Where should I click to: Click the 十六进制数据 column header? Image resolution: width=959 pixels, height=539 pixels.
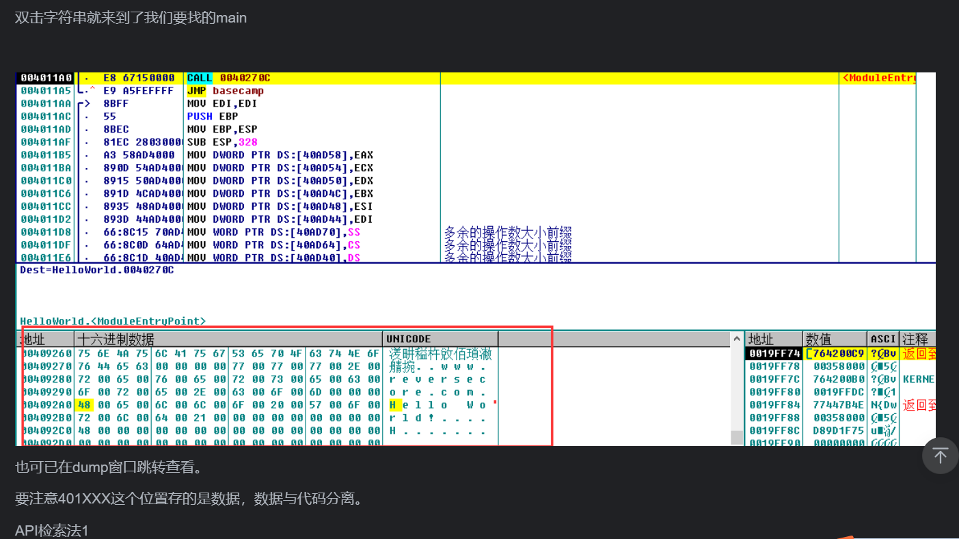pos(116,339)
